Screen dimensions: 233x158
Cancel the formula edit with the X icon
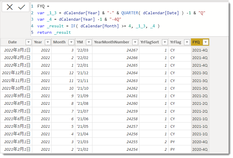pos(10,7)
